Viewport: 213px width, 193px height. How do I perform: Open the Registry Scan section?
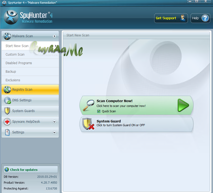coord(30,90)
